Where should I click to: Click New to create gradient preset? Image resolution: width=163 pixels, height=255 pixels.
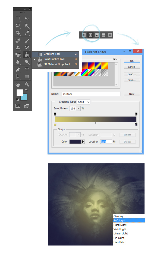click(x=132, y=94)
